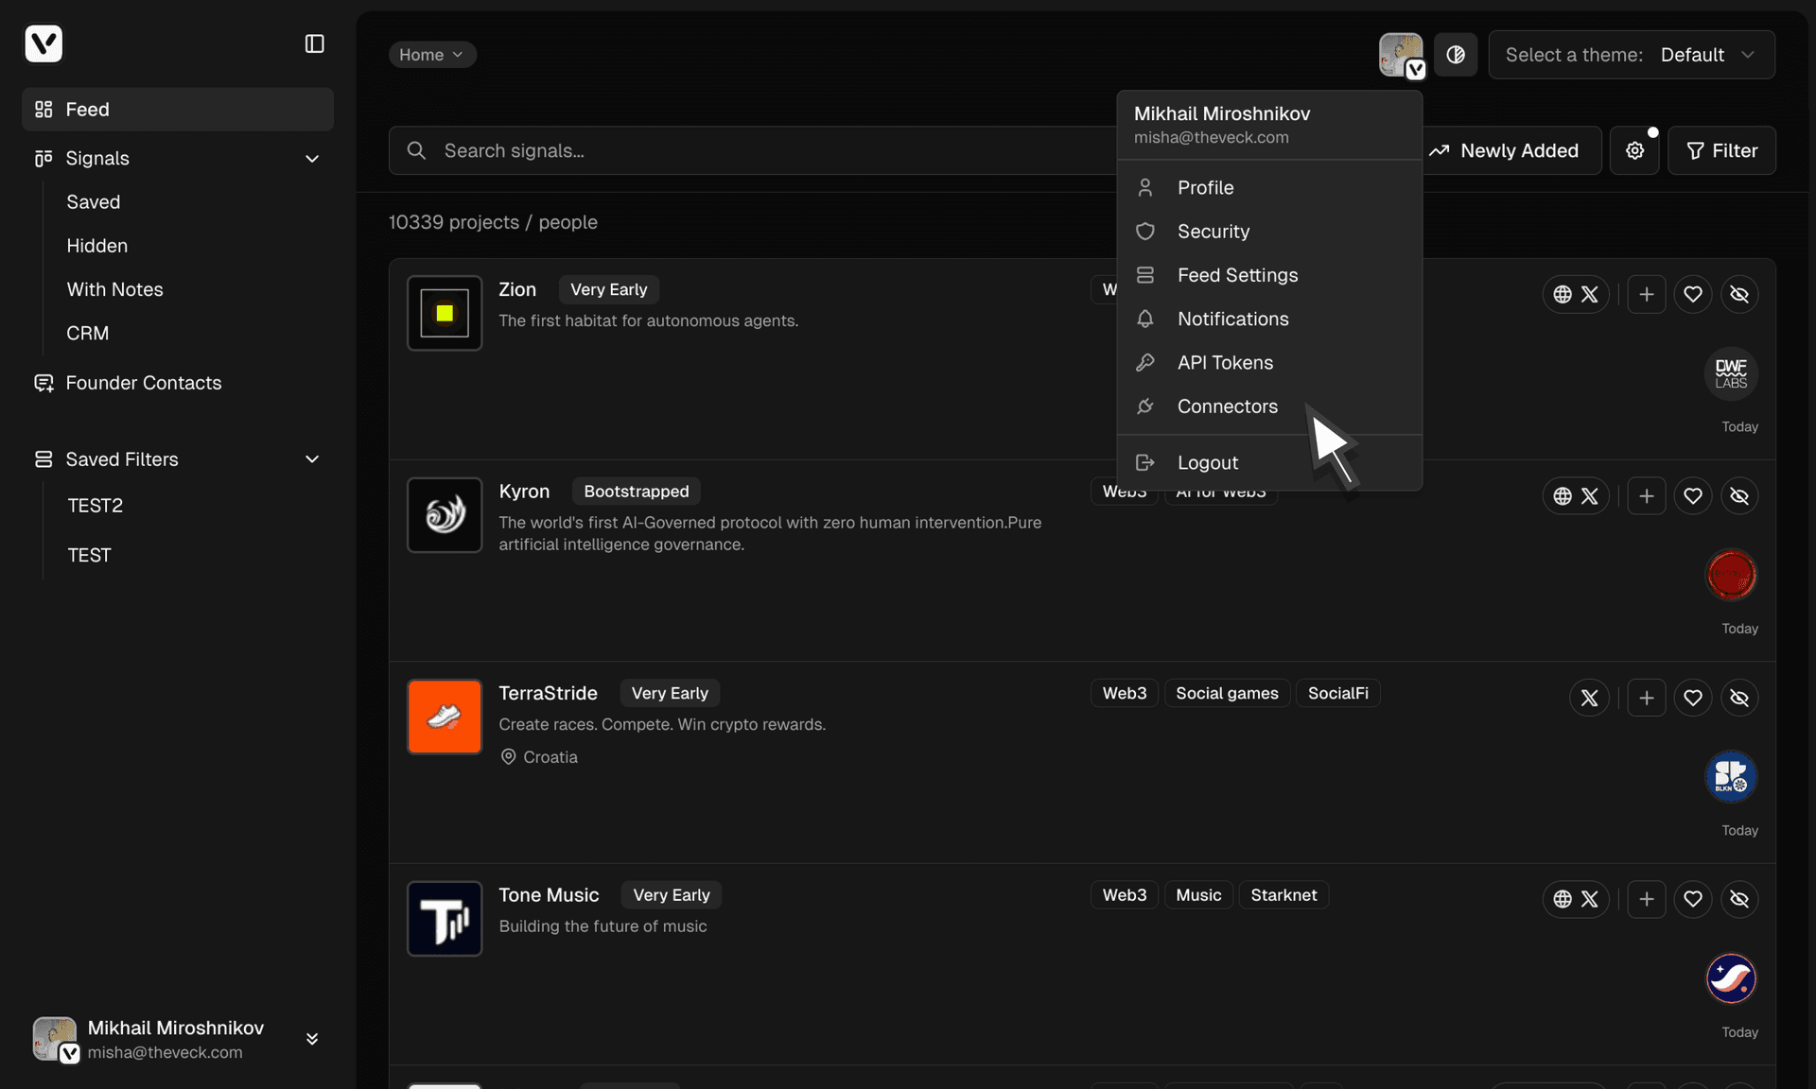Collapse the Saved Filters section
1816x1089 pixels.
(x=312, y=458)
